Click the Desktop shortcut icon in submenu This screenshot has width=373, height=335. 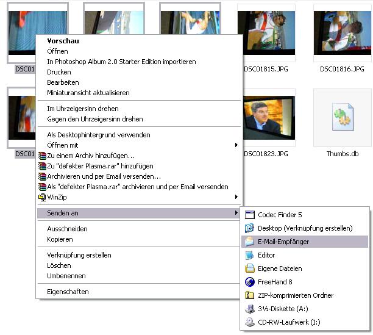pos(249,228)
